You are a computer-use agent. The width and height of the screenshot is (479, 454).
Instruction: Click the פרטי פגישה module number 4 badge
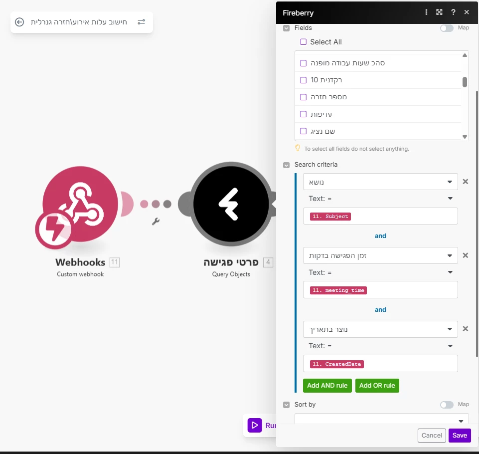click(x=268, y=262)
